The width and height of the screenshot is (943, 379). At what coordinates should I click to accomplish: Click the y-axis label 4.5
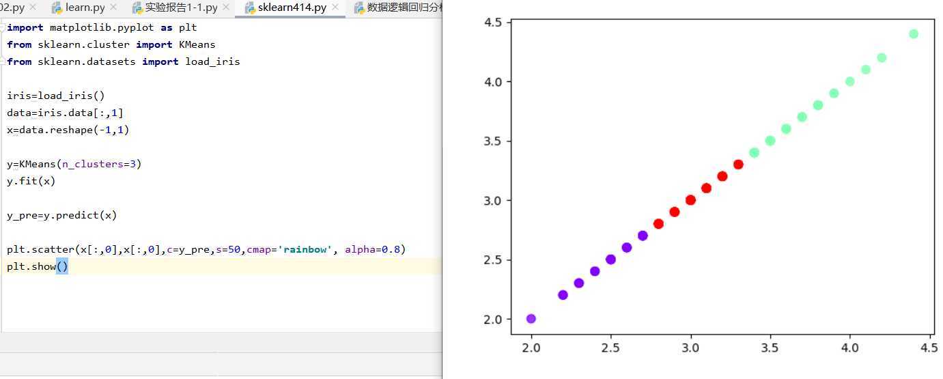493,22
